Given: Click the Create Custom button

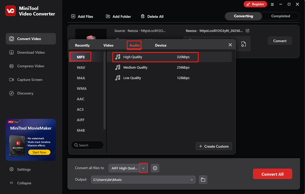Looking at the screenshot, I should tap(214, 146).
